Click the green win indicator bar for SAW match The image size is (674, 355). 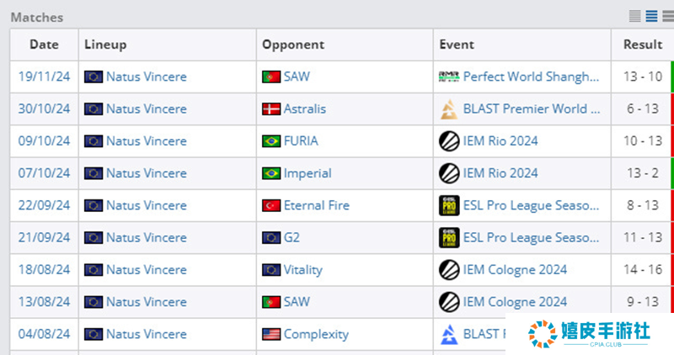pyautogui.click(x=671, y=77)
